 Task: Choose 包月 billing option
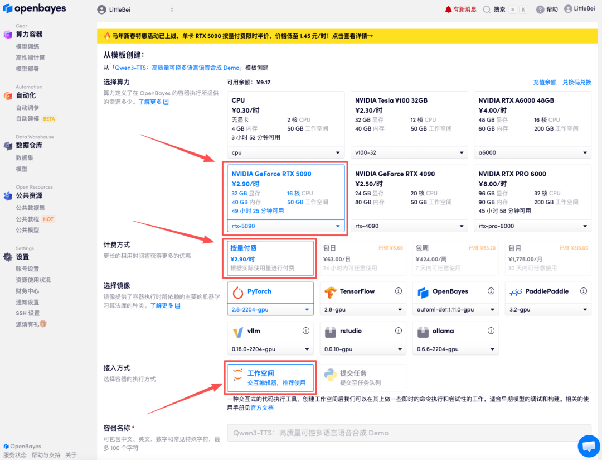tap(548, 258)
